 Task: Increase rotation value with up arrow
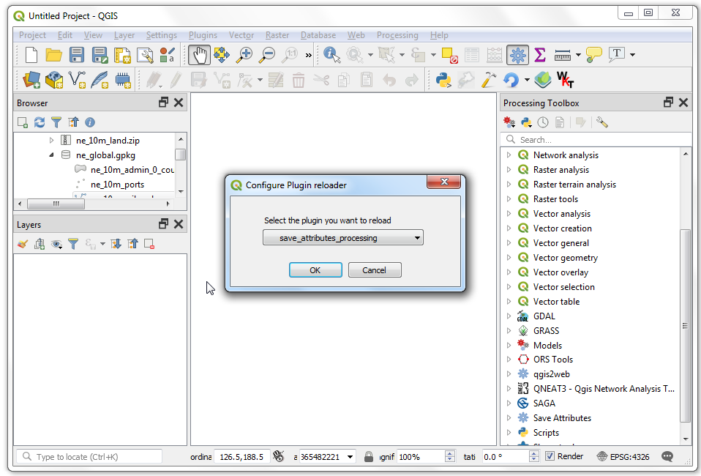click(533, 453)
